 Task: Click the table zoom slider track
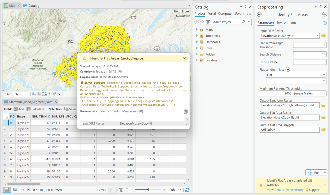pos(148,190)
